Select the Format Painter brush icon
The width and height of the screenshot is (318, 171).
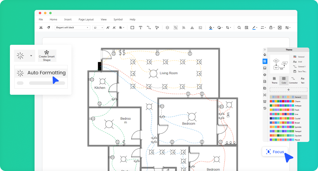(x=49, y=28)
